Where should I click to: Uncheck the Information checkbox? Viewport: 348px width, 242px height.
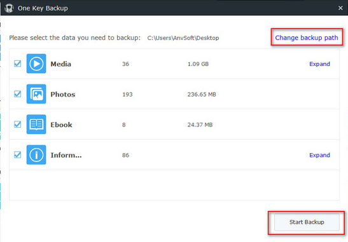click(x=18, y=155)
